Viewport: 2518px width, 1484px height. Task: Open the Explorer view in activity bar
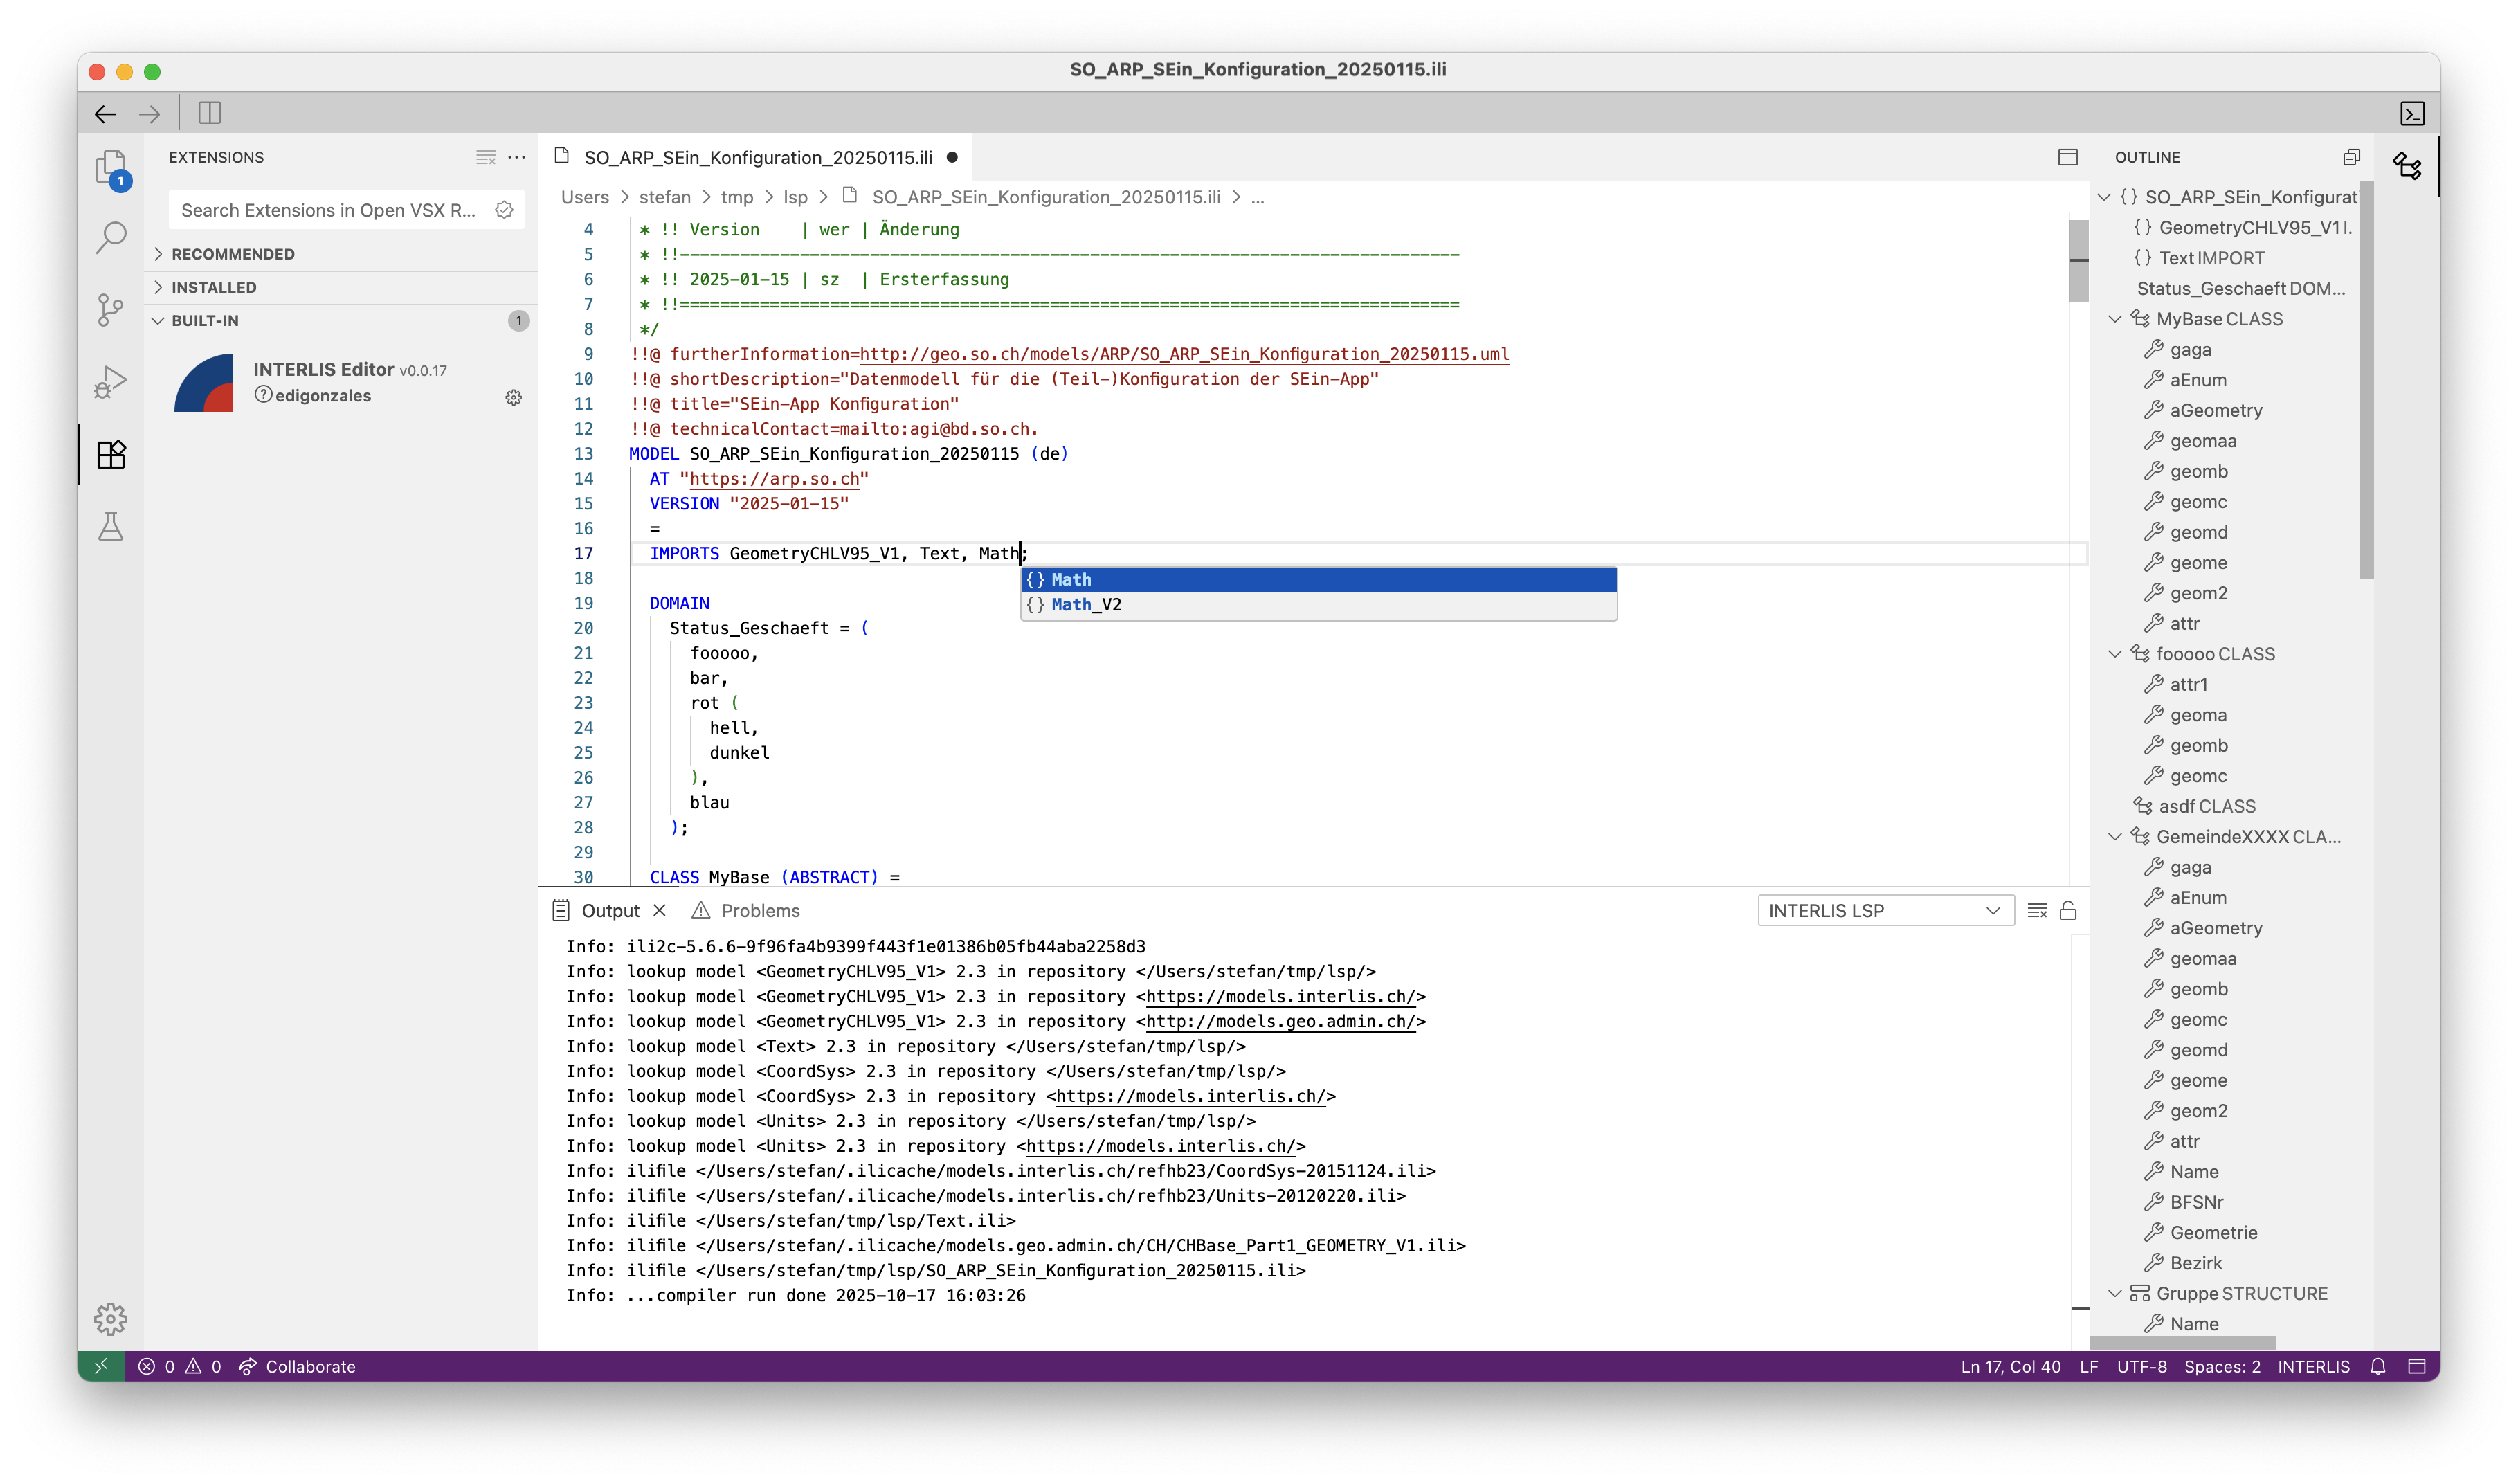[x=110, y=167]
